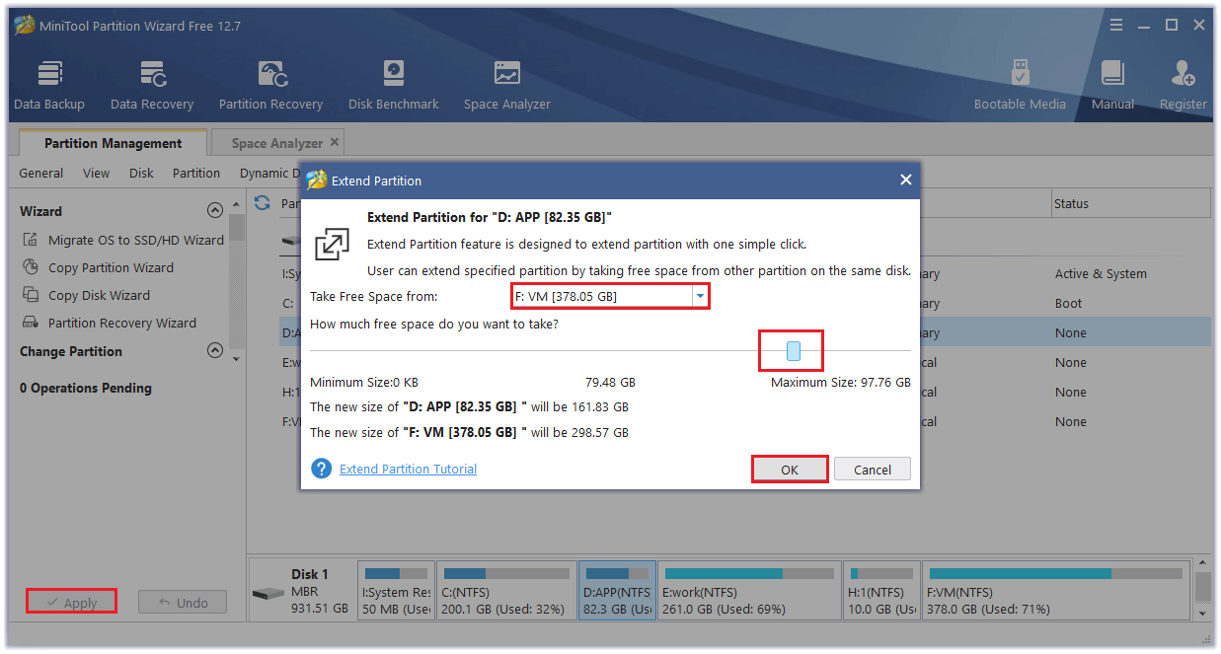Image resolution: width=1221 pixels, height=654 pixels.
Task: Select the F:VM(NTFS) partition block
Action: point(1055,590)
